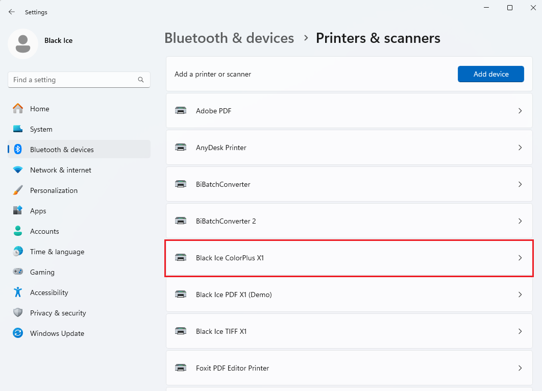Viewport: 542px width, 391px height.
Task: Select Time & language in sidebar
Action: click(x=57, y=252)
